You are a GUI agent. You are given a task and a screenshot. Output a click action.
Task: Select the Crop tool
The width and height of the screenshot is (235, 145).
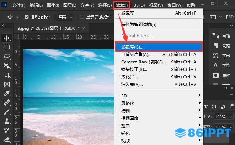coord(7,74)
